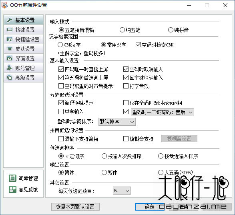Image resolution: width=235 pixels, height=215 pixels.
Task: Select 纯五笔 input mode
Action: pyautogui.click(x=122, y=30)
